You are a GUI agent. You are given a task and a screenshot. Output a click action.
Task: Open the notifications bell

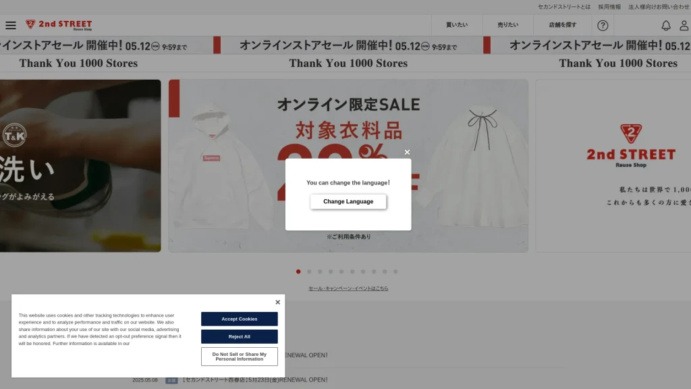point(666,25)
